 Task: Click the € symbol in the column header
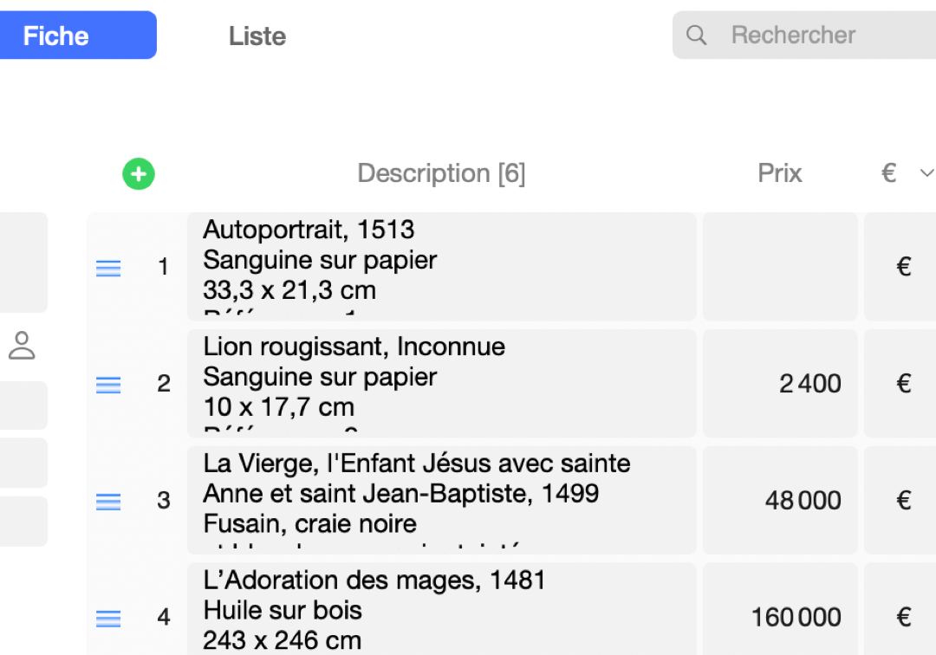[x=888, y=172]
